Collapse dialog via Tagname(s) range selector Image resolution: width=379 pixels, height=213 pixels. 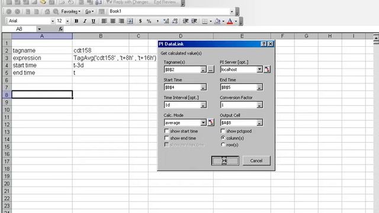tap(203, 70)
